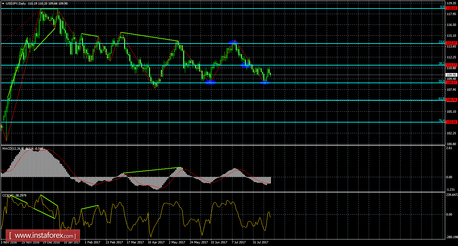Select the blue ellipse marking August low
This screenshot has height=246, width=458.
click(x=265, y=83)
